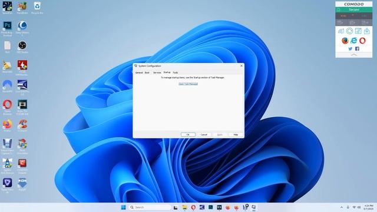
Task: Switch to the Boot tab
Action: click(x=147, y=72)
